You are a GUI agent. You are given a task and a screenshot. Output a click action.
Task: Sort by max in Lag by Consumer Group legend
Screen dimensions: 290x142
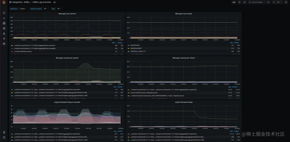[231, 131]
